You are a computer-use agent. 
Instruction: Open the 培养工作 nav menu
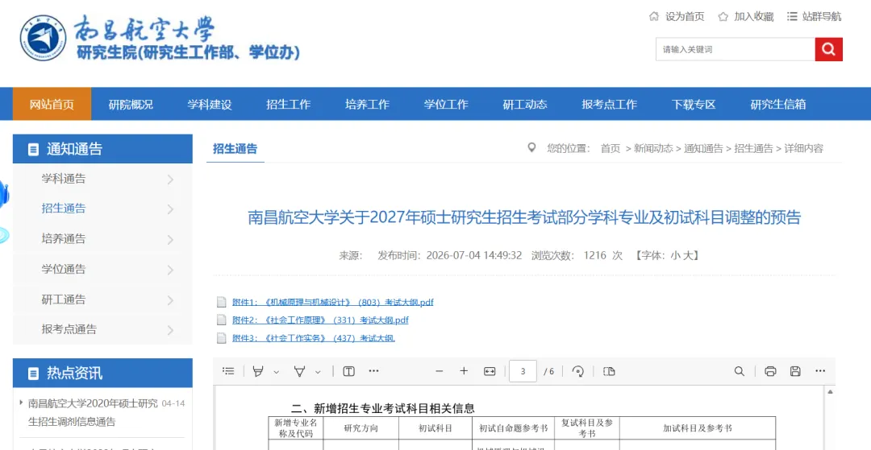[x=367, y=104]
